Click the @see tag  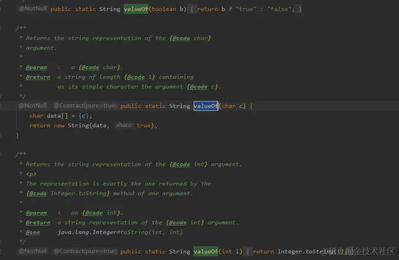[33, 232]
